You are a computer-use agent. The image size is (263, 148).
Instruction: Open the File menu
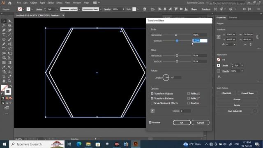coord(19,3)
